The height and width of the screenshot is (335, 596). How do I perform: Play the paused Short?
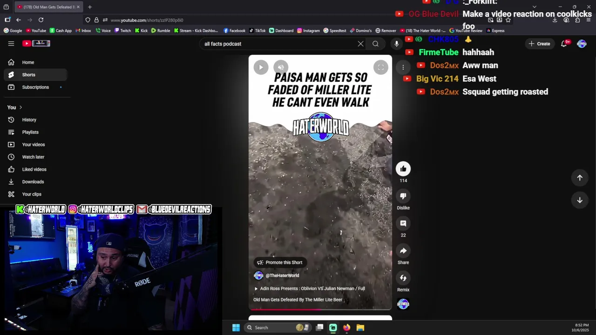[x=261, y=67]
